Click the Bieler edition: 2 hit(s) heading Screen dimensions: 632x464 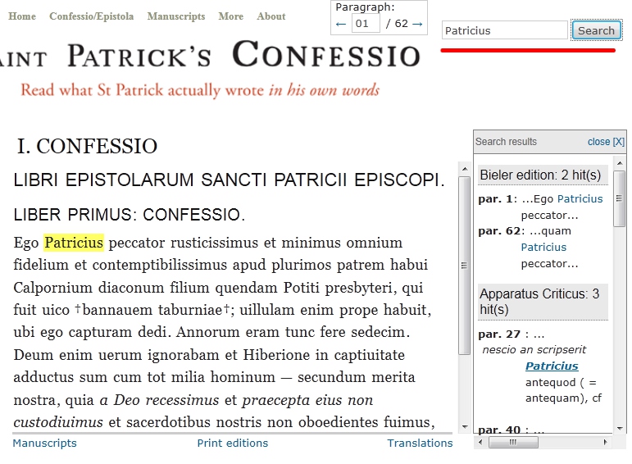click(543, 175)
